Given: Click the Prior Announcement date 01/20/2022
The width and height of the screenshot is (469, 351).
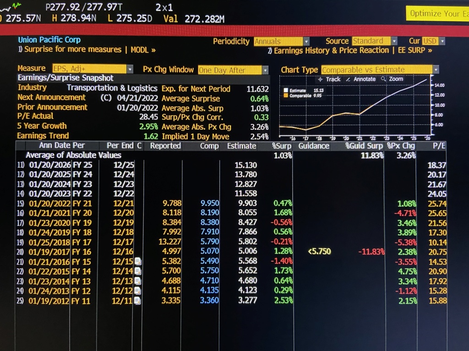Looking at the screenshot, I should click(x=137, y=107).
